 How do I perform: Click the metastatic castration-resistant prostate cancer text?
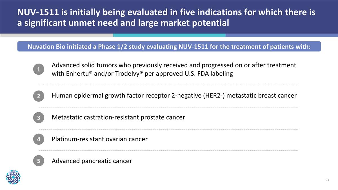[x=118, y=117]
